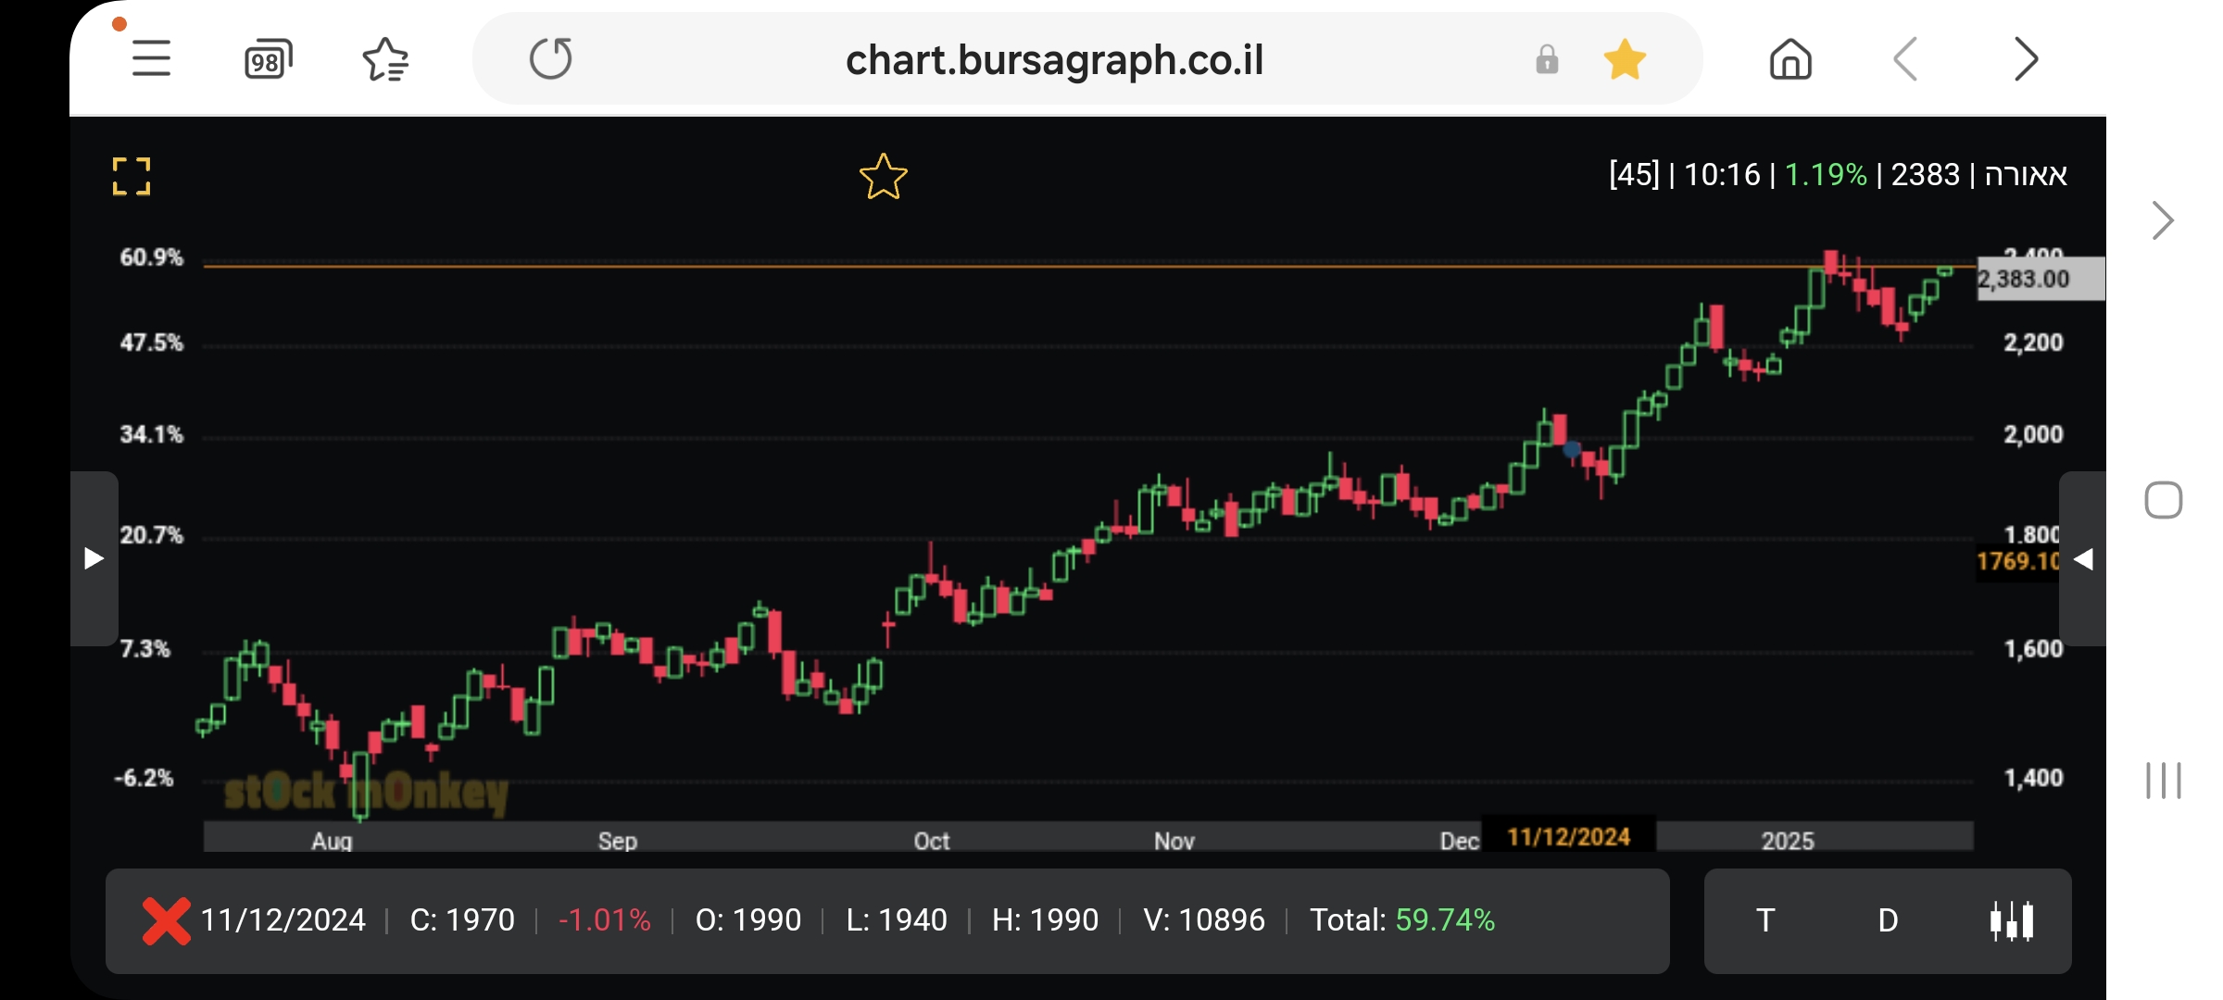Expand the right side panel arrow

2083,559
